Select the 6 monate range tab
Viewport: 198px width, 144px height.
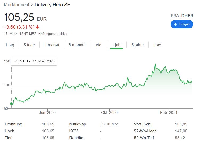tap(77, 45)
